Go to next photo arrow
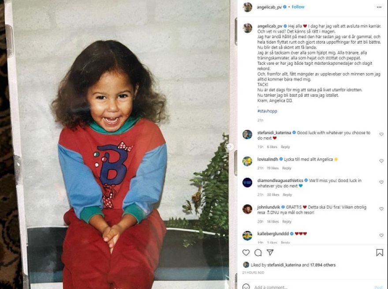 pos(230,146)
